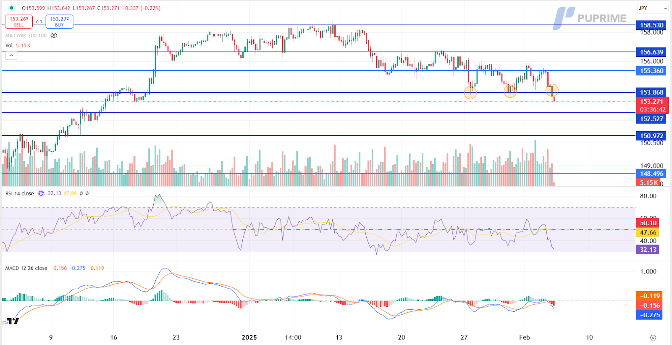Click the open price O153.599 value

33,8
